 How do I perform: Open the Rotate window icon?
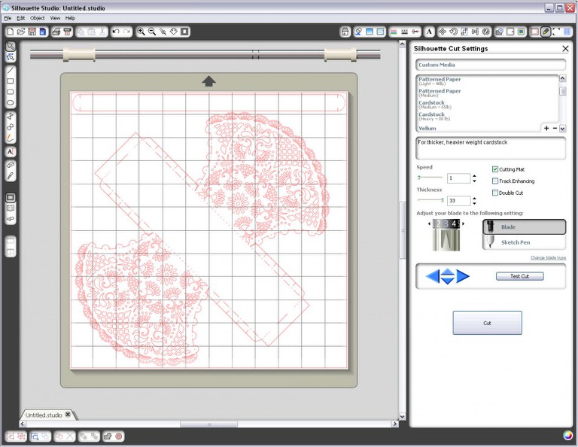[x=453, y=32]
